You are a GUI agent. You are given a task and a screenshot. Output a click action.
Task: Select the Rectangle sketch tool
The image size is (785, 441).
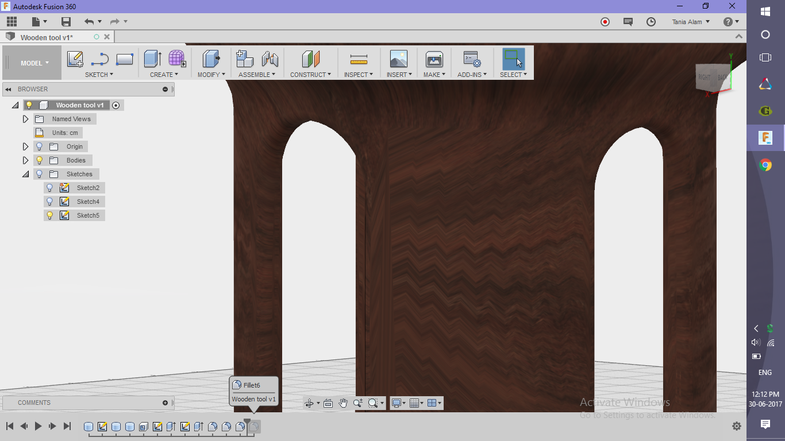point(125,59)
